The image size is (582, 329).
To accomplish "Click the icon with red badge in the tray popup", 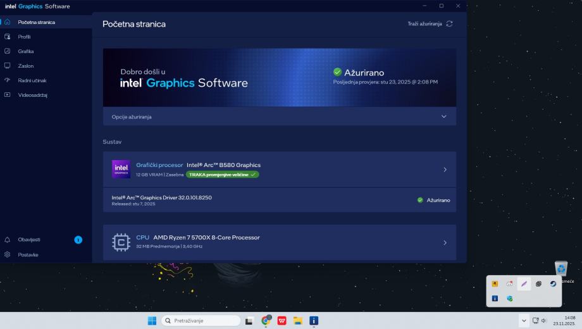I will [510, 283].
